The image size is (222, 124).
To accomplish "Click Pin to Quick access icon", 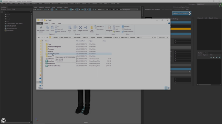I will [x=41, y=28].
